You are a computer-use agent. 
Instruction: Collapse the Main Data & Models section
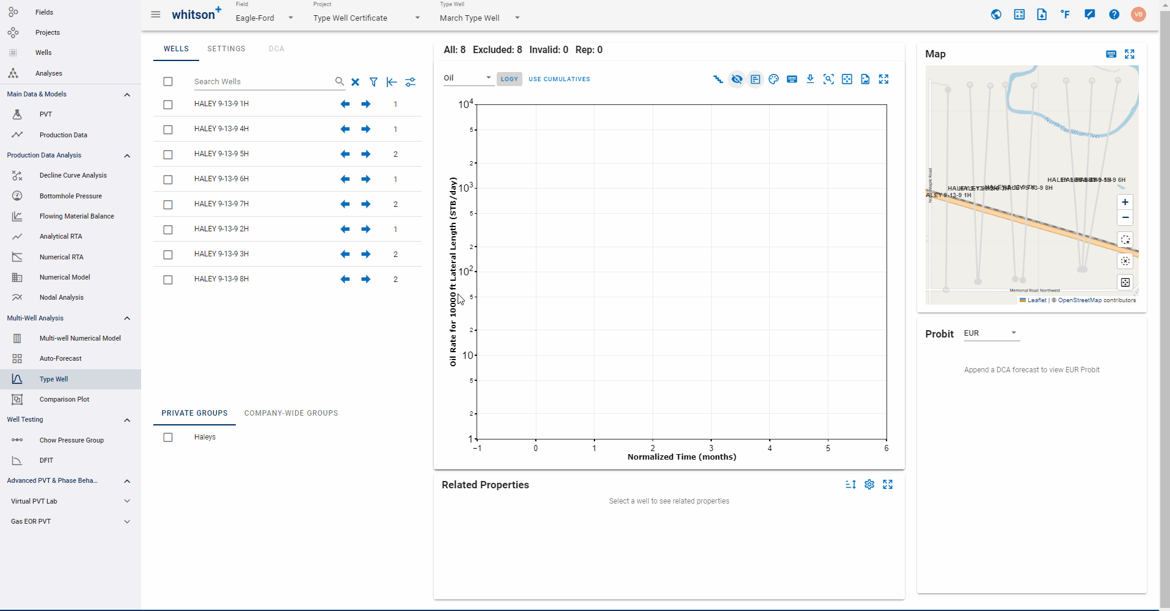click(127, 95)
